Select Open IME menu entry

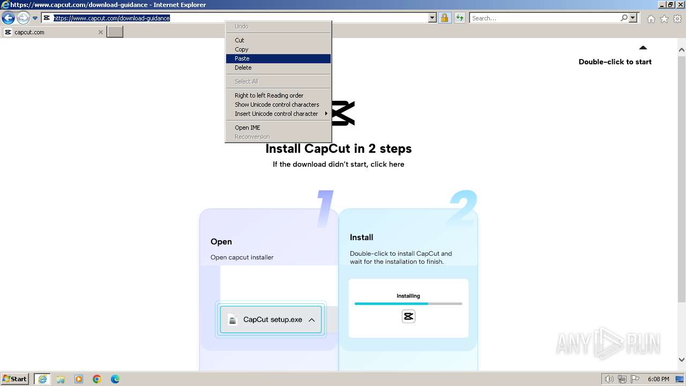point(278,128)
